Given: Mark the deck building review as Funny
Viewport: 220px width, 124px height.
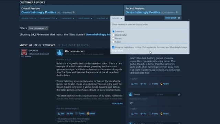Looking at the screenshot, I should point(153,84).
